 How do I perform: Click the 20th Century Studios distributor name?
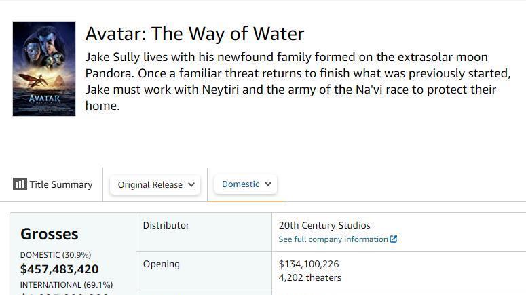tap(324, 225)
